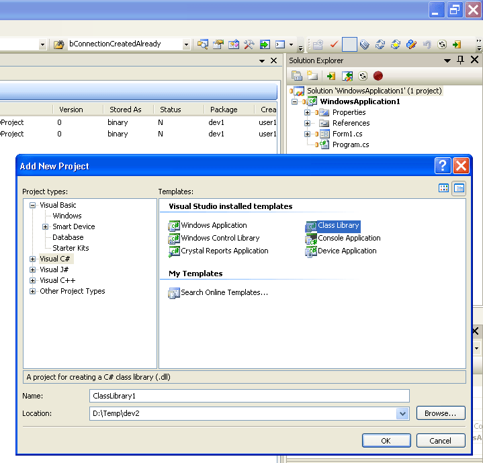Viewport: 483px width, 463px height.
Task: Expand the Visual C++ project type node
Action: coord(32,281)
